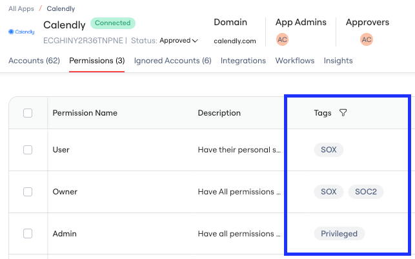The height and width of the screenshot is (259, 415).
Task: Switch to the Accounts (62) tab
Action: pos(34,61)
